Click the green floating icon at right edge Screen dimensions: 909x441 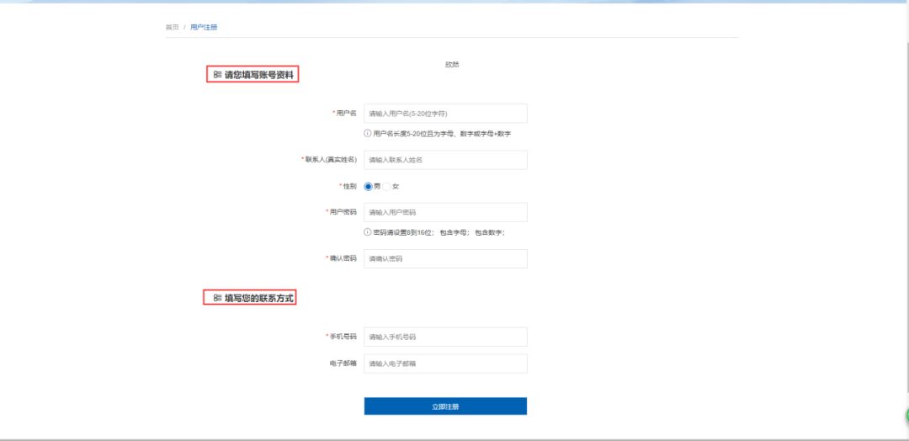tap(906, 415)
